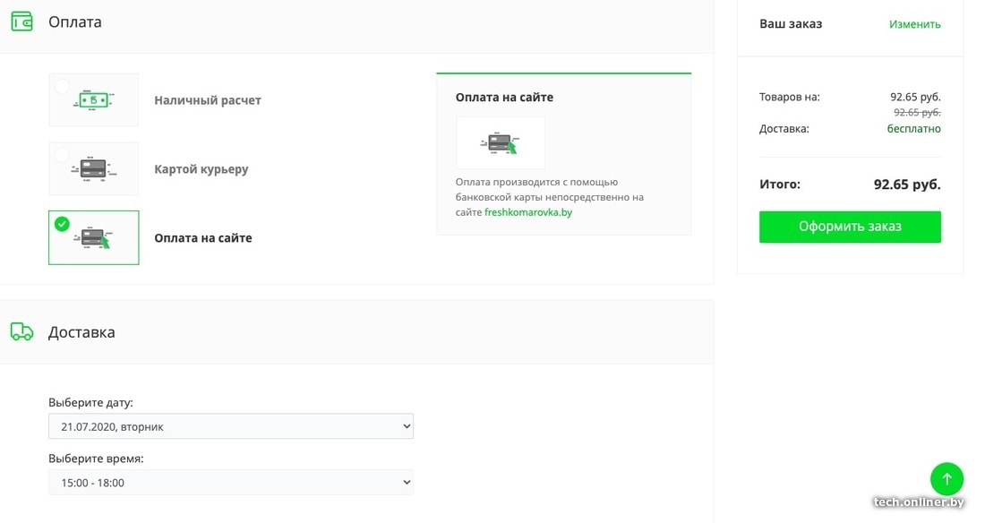Click card icon in Оплата на сайте info panel

[501, 142]
